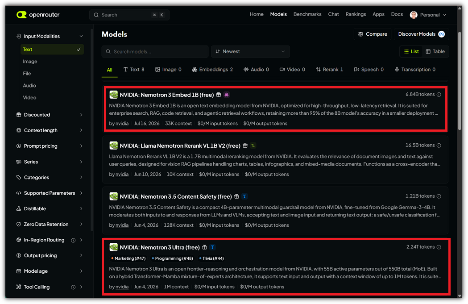468x304 pixels.
Task: Click blue text badge on Nemotron 3.5 Content Safety
Action: coord(245,196)
